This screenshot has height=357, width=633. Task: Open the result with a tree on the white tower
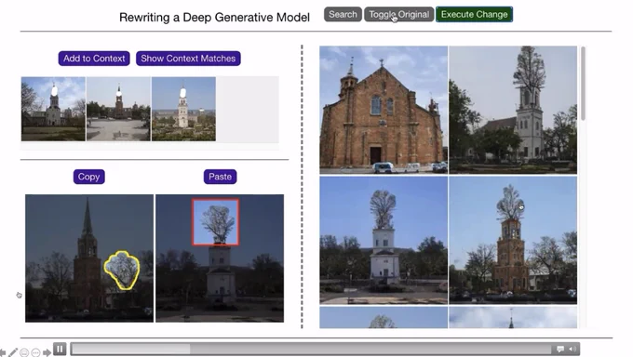tap(384, 240)
